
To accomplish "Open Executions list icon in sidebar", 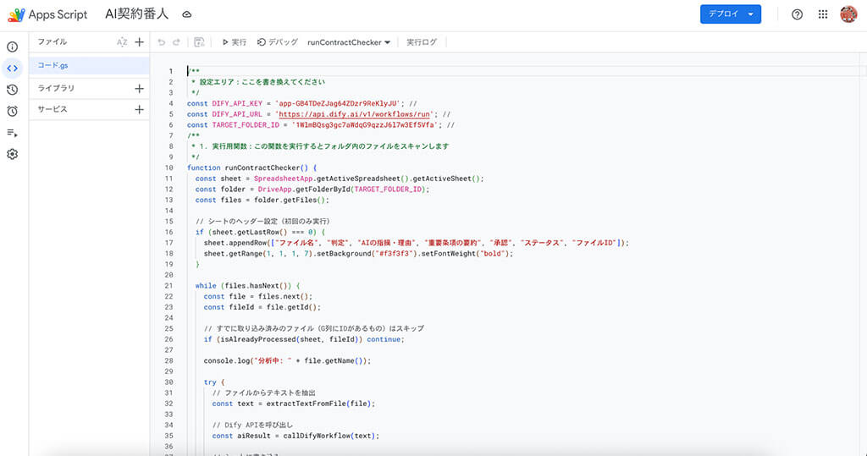I will click(x=12, y=133).
